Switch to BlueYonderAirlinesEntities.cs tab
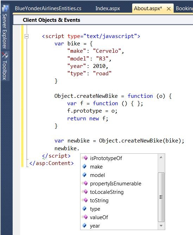This screenshot has width=193, height=235. (x=48, y=8)
